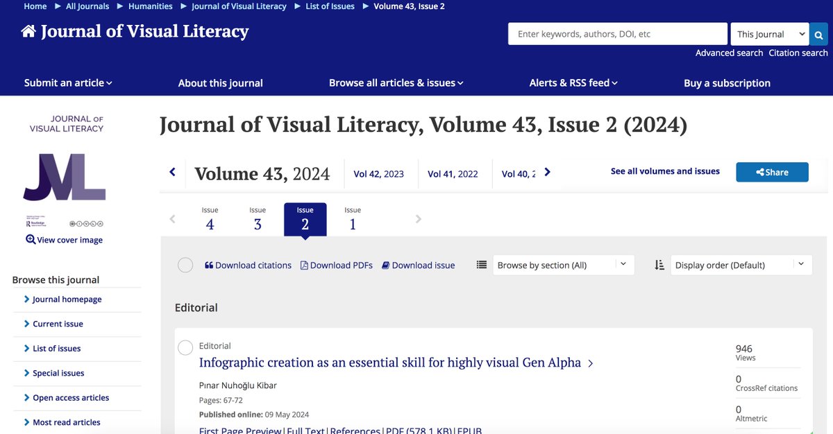This screenshot has width=833, height=434.
Task: Click the Download issue book icon
Action: (386, 265)
